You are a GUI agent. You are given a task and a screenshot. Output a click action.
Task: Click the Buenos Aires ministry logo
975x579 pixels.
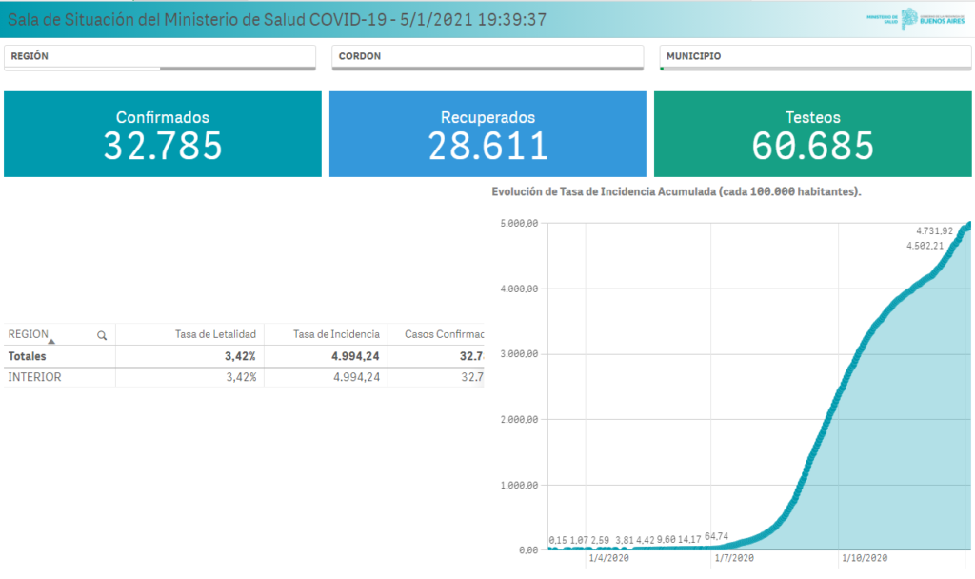point(915,19)
